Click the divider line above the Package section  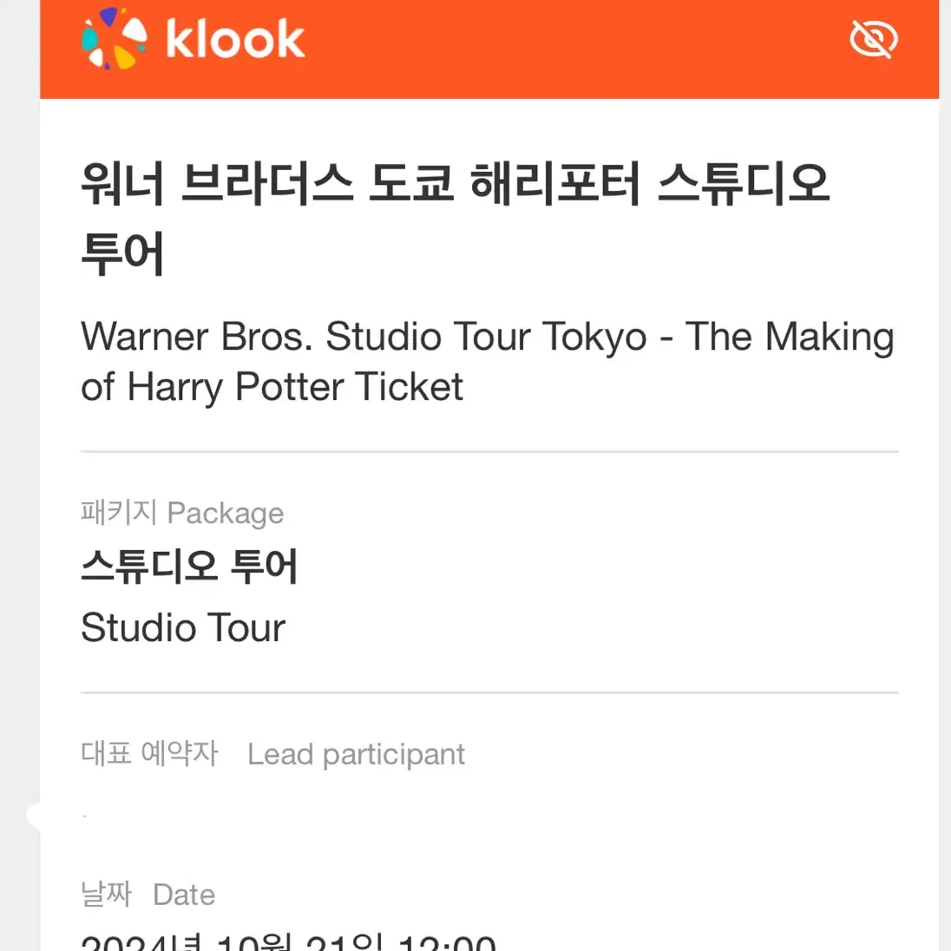(489, 451)
